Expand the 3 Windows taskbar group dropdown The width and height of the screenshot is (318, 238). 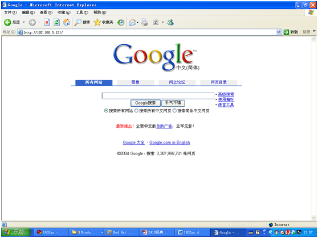(102, 232)
